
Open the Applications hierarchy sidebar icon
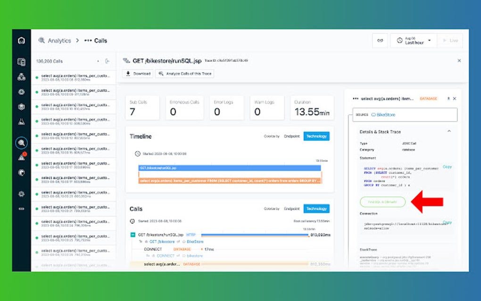(x=21, y=77)
